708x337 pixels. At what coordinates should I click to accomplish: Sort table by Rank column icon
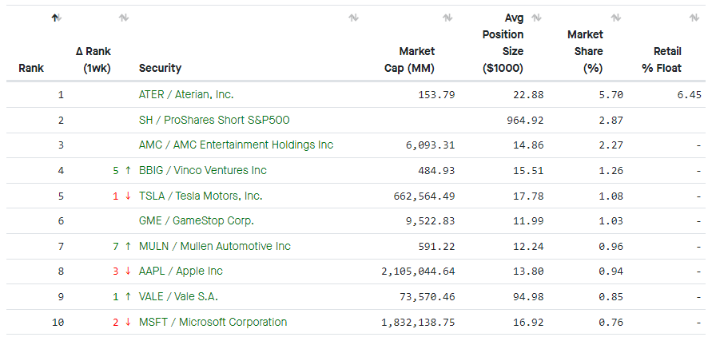55,18
